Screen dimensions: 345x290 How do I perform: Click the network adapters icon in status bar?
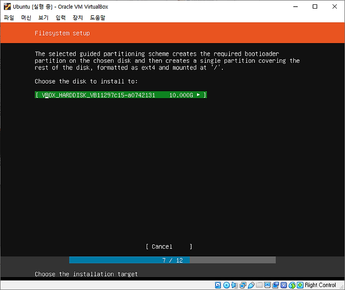(x=243, y=285)
